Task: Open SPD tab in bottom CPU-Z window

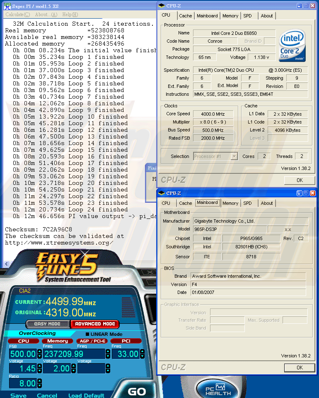Action: click(247, 203)
